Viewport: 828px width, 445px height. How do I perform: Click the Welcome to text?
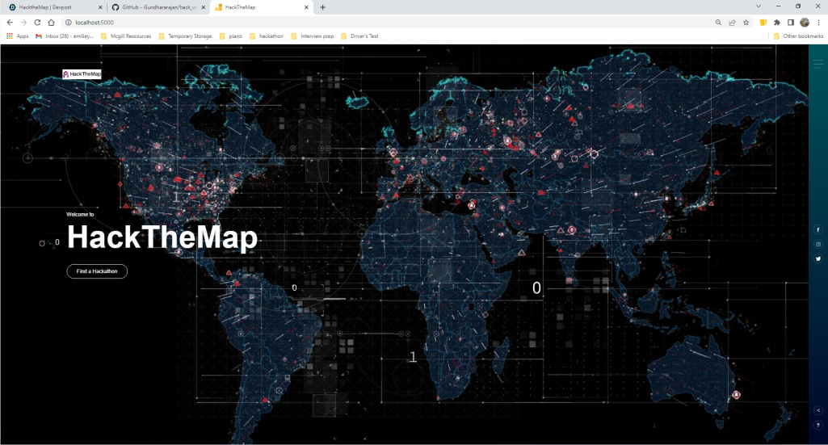click(x=80, y=214)
